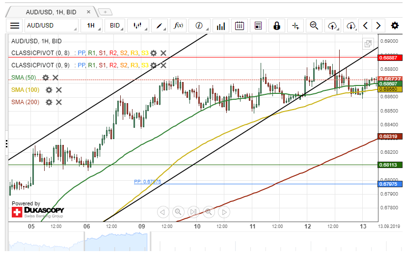Toggle the padlock lock icon

[277, 26]
